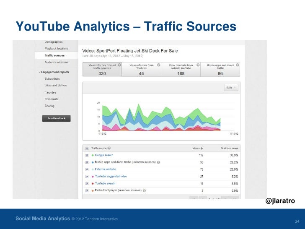Image resolution: width=305 pixels, height=229 pixels.
Task: Open Audience retention report
Action: pyautogui.click(x=57, y=62)
